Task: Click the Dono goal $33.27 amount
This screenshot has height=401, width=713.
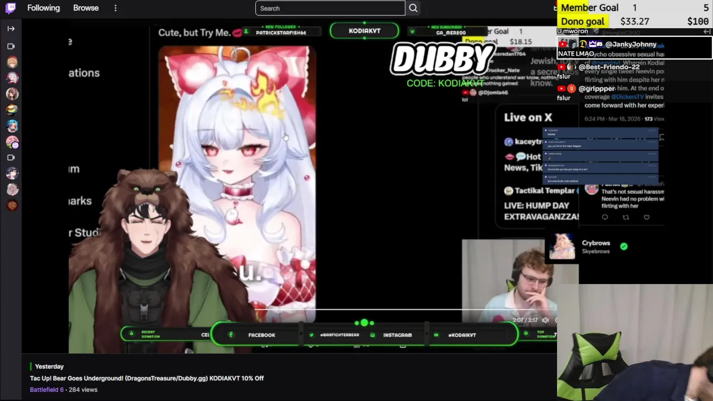Action: coord(634,22)
